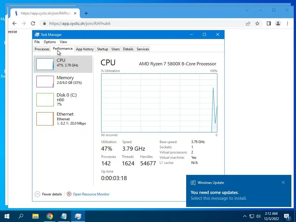The image size is (296, 222).
Task: Share this page icon in address bar
Action: click(x=248, y=23)
